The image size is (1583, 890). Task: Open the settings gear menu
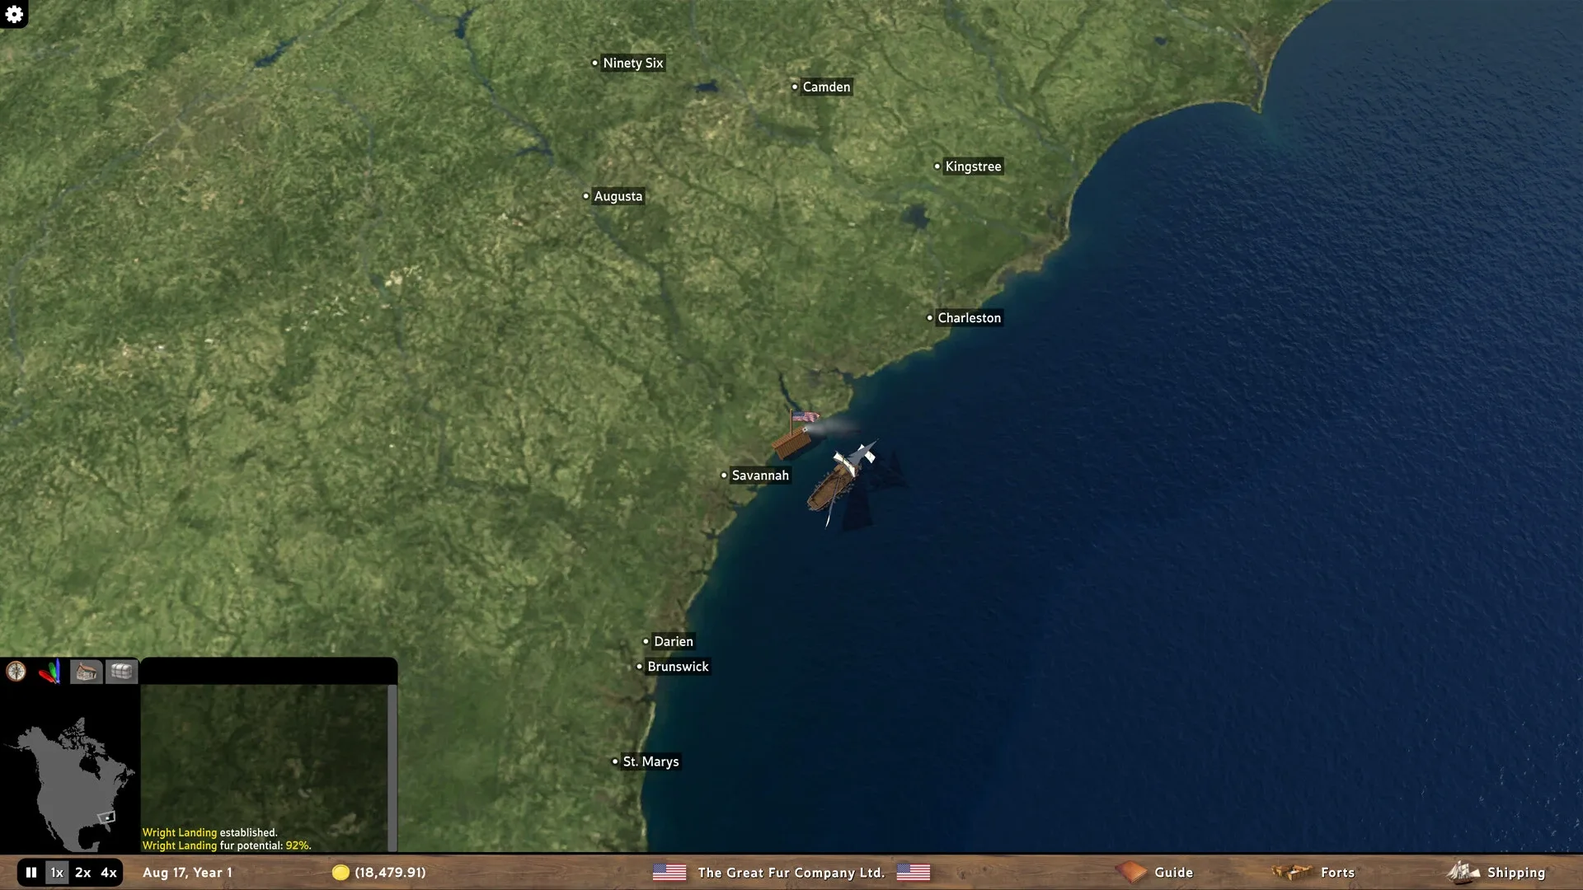(x=14, y=14)
